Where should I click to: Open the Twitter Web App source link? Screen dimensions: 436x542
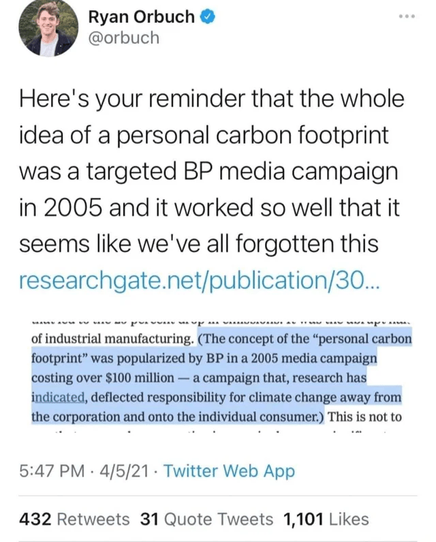coord(230,471)
